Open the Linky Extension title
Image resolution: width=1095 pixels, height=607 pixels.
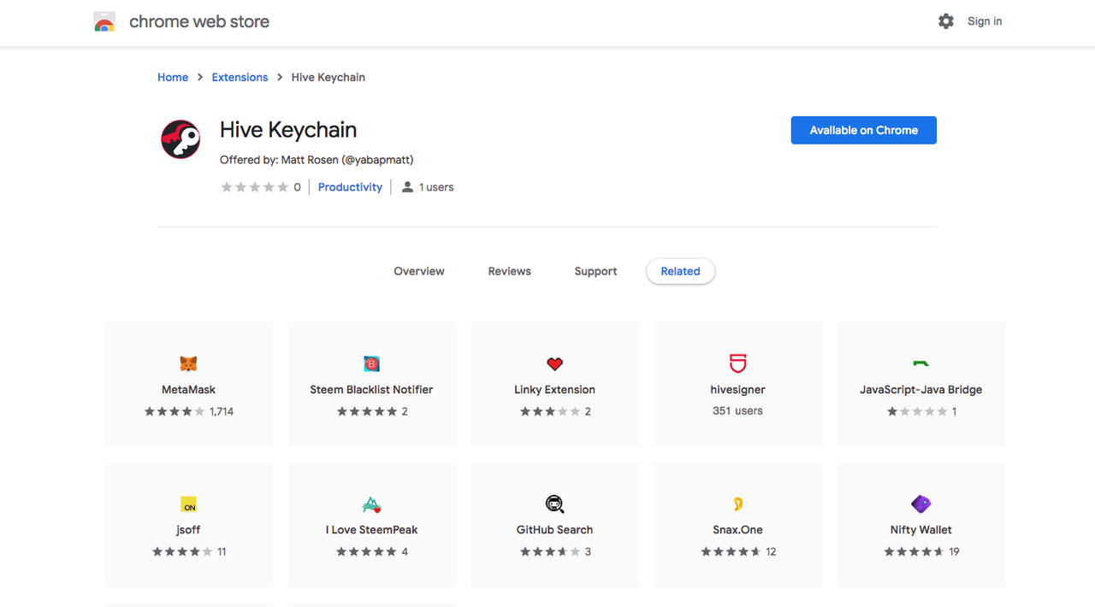[x=554, y=390]
